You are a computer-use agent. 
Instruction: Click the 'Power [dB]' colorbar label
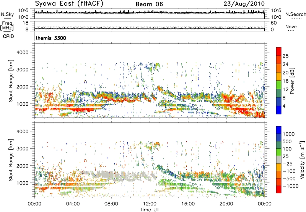(x=292, y=81)
